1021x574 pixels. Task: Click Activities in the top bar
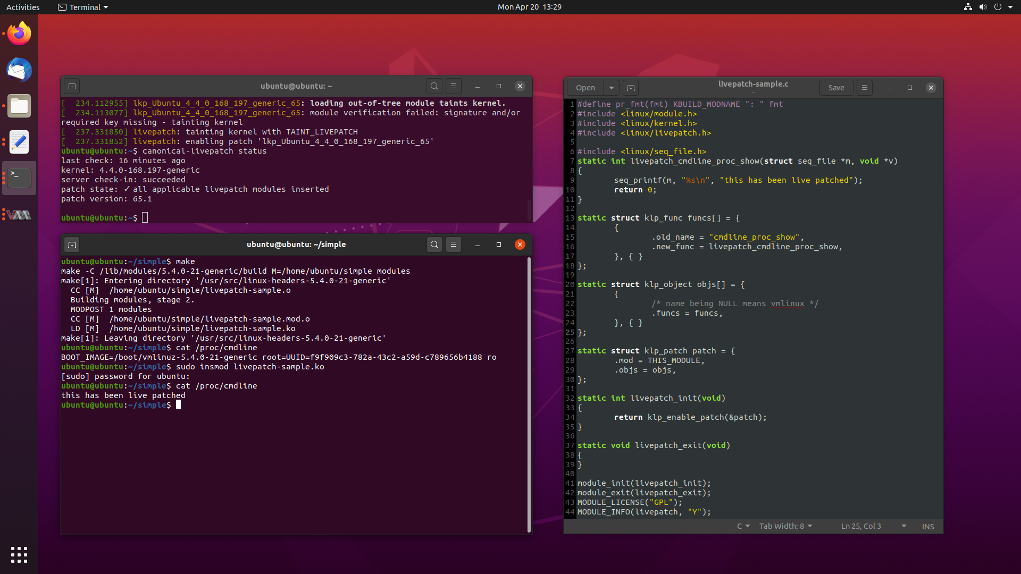(x=23, y=7)
